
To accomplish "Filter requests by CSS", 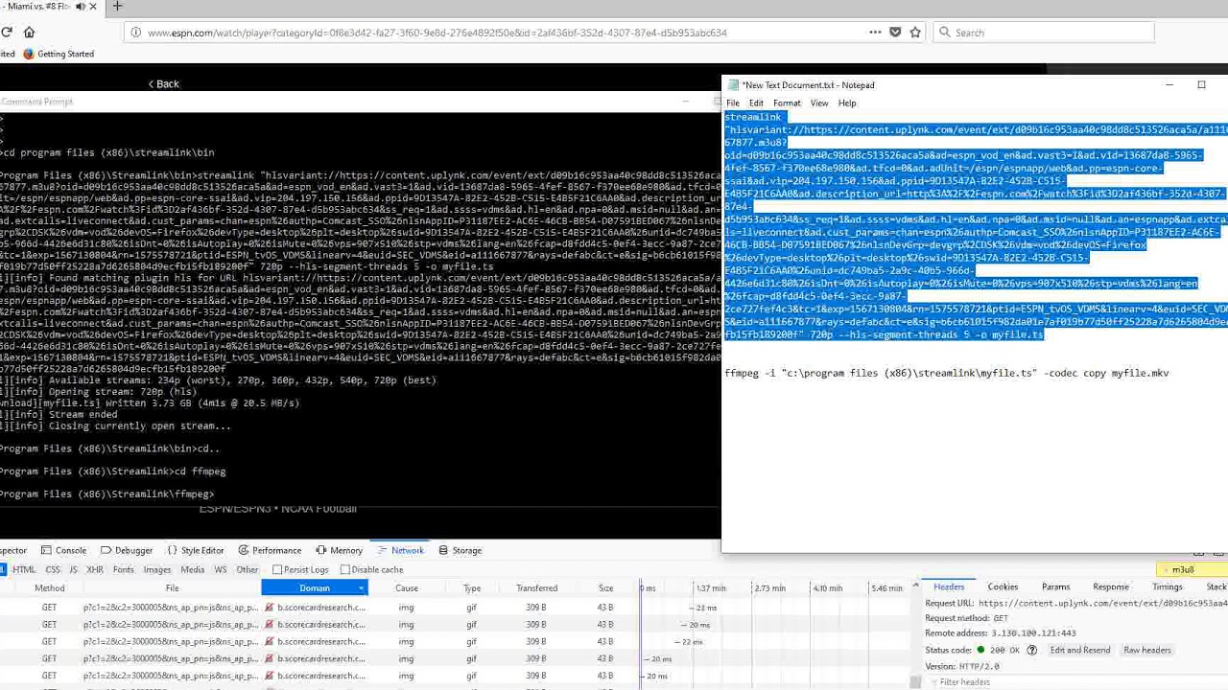I will (53, 570).
